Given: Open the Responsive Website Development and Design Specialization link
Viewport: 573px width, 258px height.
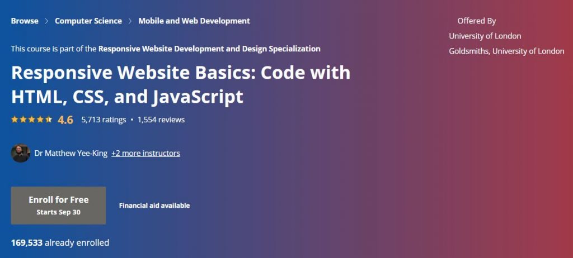Looking at the screenshot, I should pos(209,49).
